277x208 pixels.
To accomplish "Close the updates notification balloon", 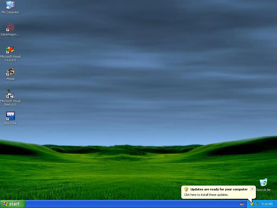I will pyautogui.click(x=252, y=189).
